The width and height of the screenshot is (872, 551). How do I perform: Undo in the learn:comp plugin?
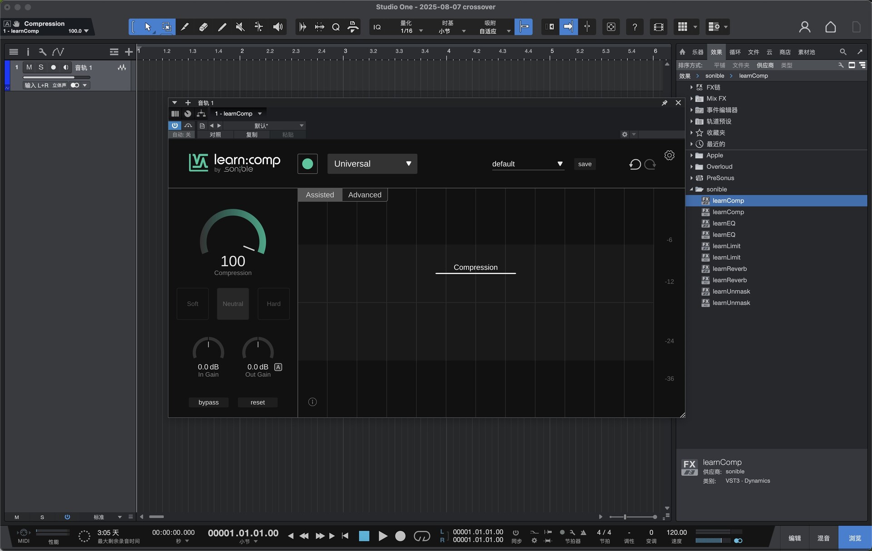point(635,164)
